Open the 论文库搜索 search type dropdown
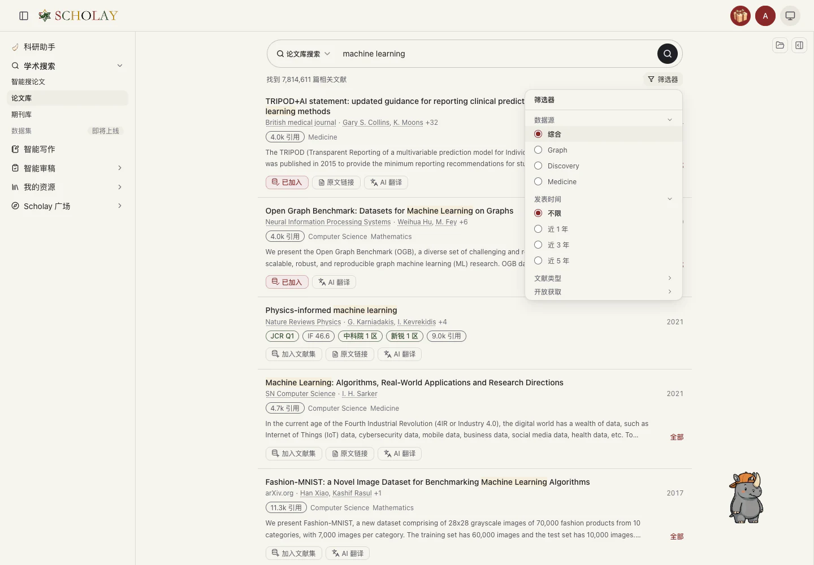This screenshot has height=565, width=814. click(304, 54)
